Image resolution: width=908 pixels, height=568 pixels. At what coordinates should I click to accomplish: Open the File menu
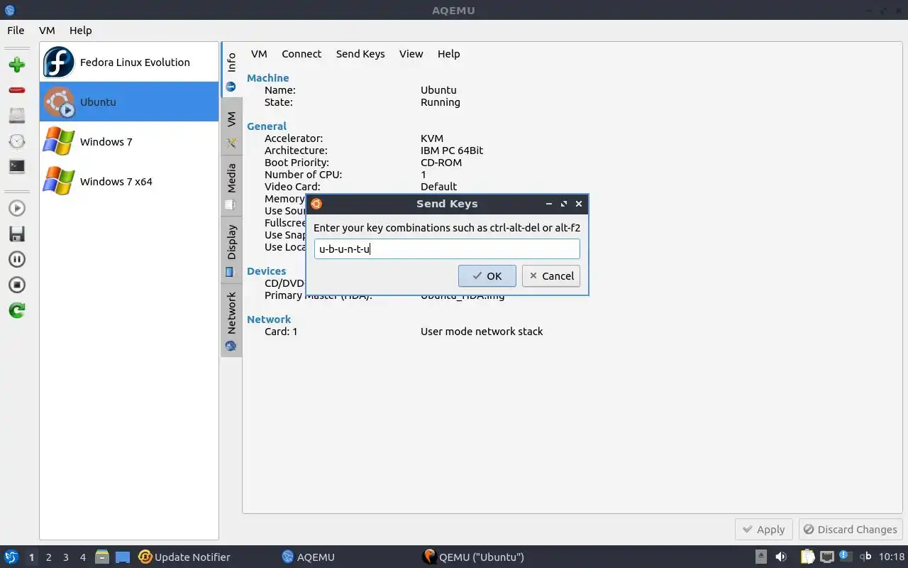[16, 31]
